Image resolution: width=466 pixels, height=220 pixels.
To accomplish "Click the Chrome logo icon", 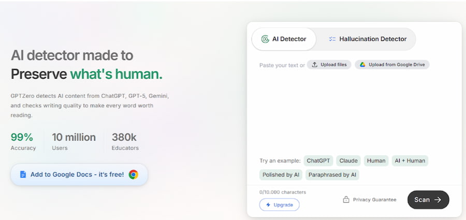I will coord(133,174).
